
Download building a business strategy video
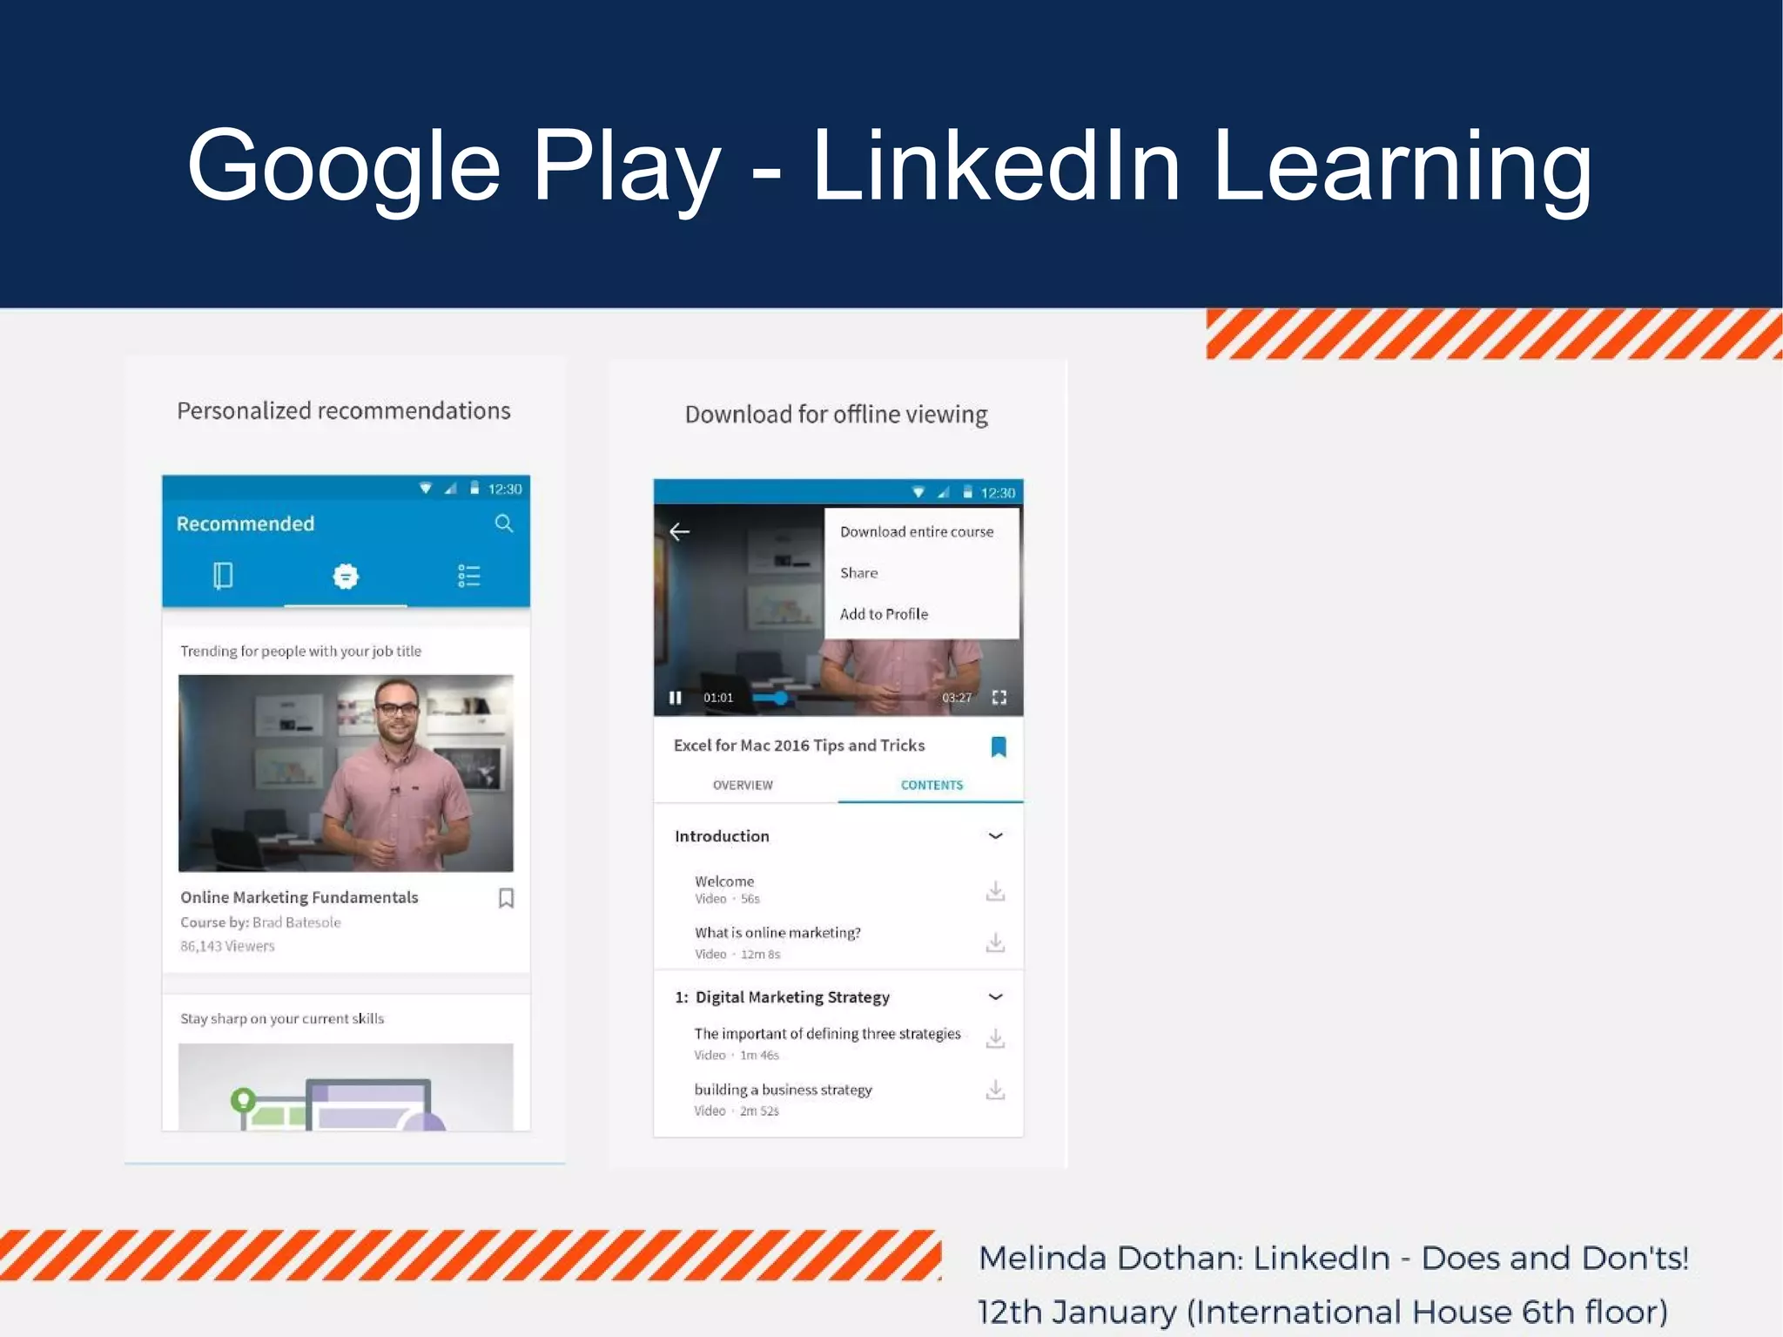click(995, 1090)
